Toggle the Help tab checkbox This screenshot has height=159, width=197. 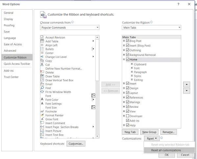tap(127, 125)
